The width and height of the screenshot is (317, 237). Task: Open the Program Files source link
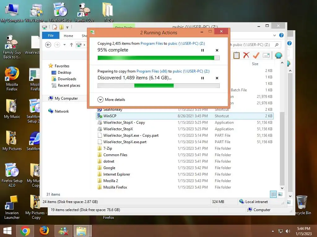tap(152, 44)
